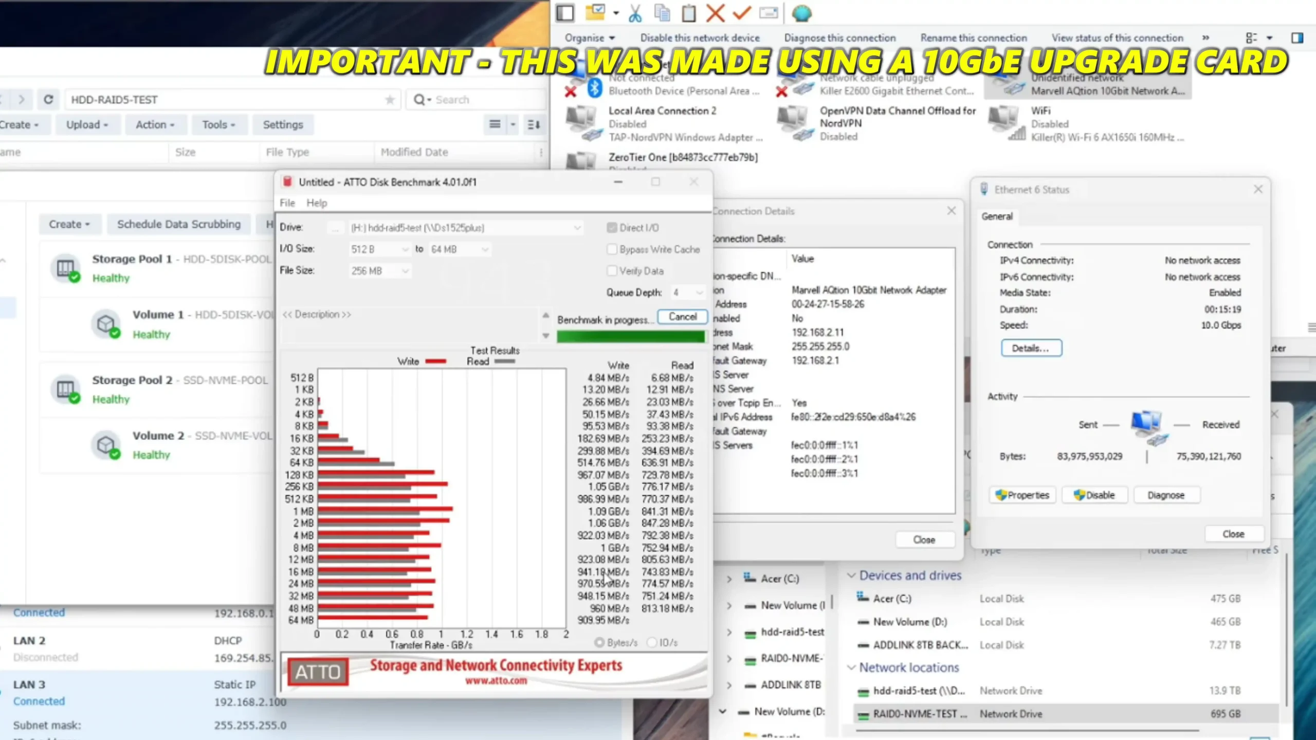The height and width of the screenshot is (740, 1316).
Task: Click the HDD-RAID5-TEST path field
Action: (x=233, y=100)
